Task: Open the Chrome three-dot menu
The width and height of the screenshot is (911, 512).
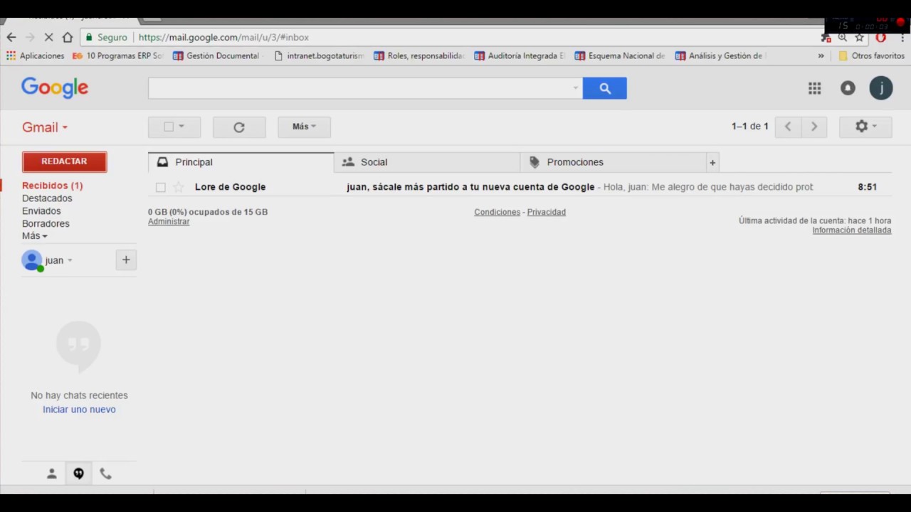Action: tap(902, 38)
